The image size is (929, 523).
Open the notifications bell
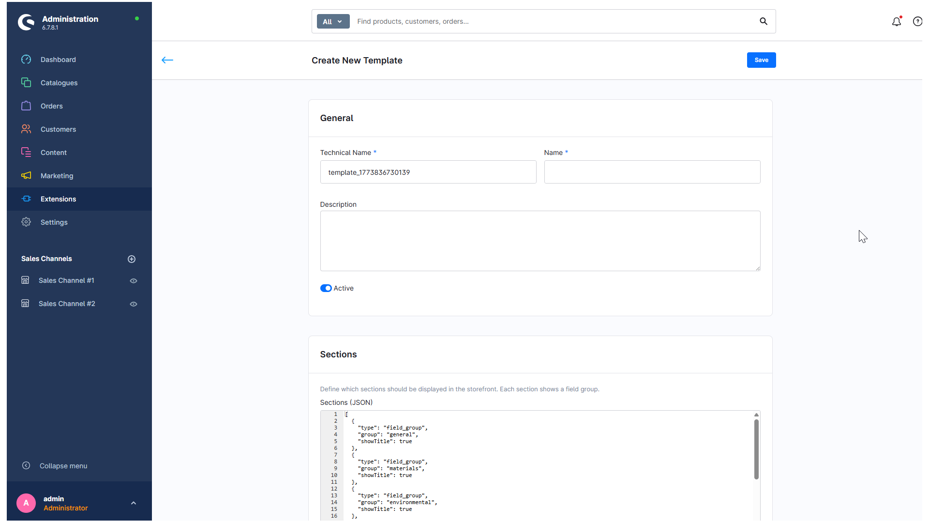[x=897, y=21]
